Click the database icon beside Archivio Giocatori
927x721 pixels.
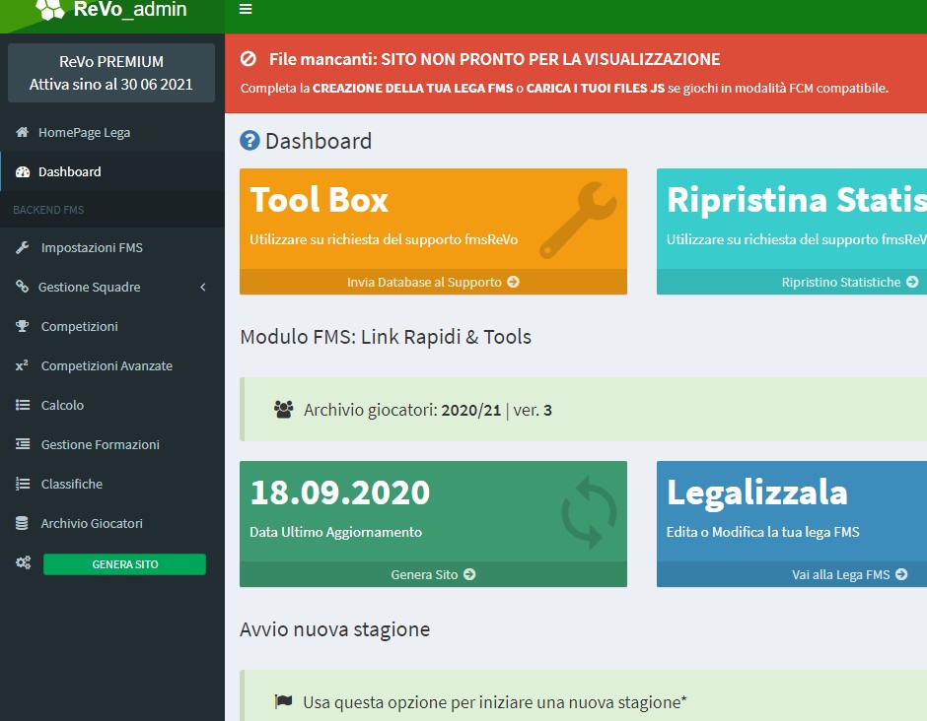[x=22, y=523]
